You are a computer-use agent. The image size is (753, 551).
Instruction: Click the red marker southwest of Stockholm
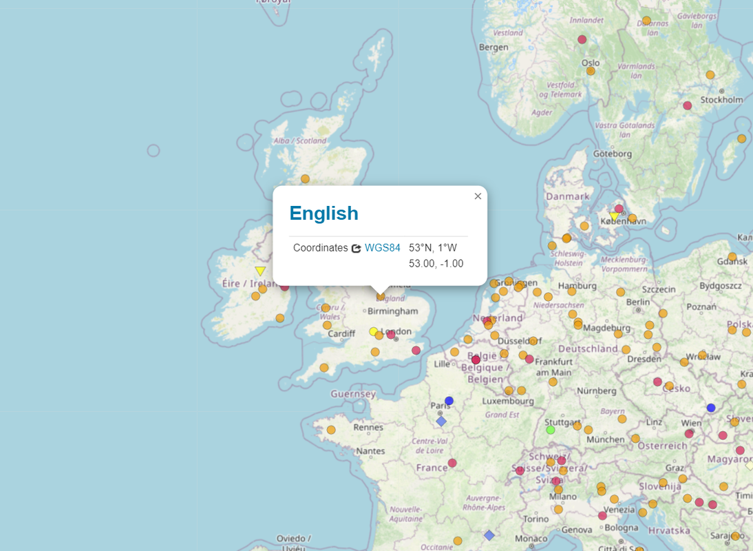687,105
